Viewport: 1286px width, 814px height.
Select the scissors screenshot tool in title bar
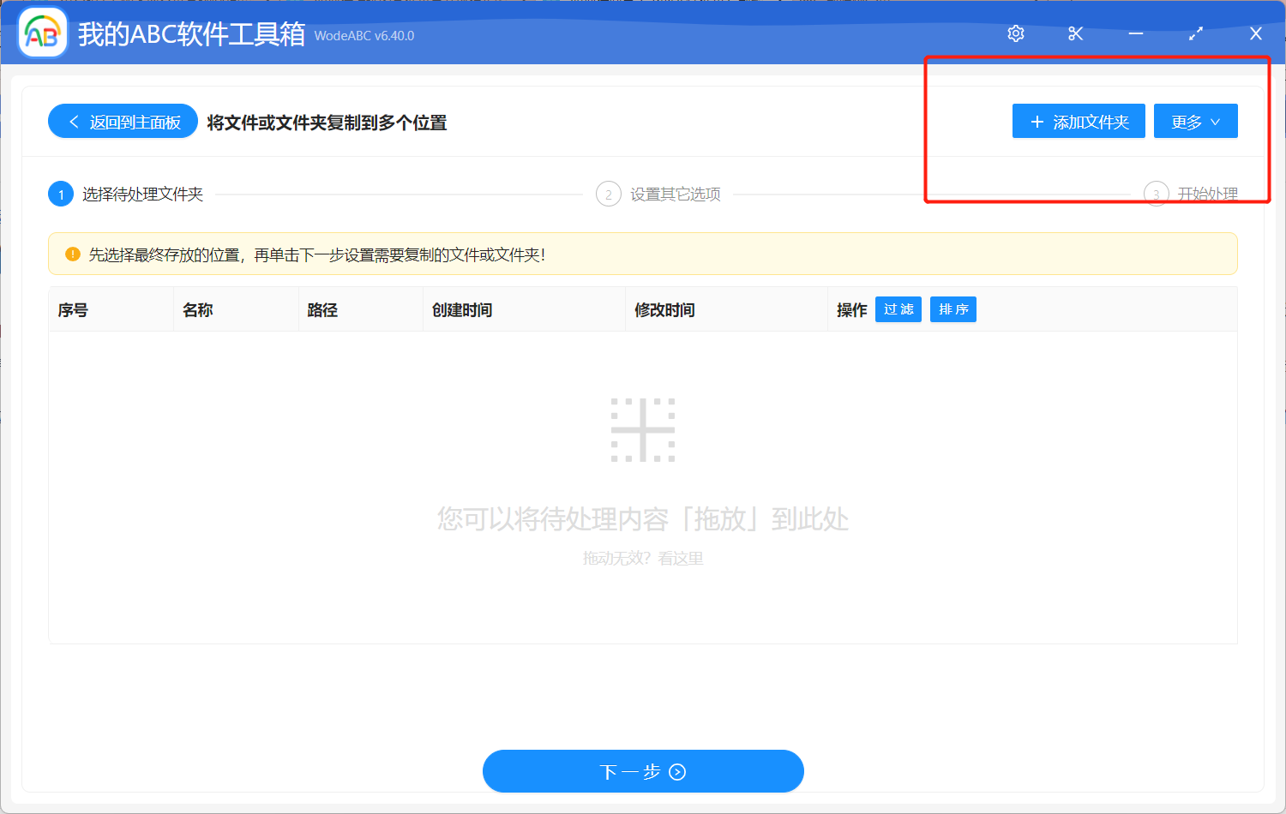(1075, 33)
